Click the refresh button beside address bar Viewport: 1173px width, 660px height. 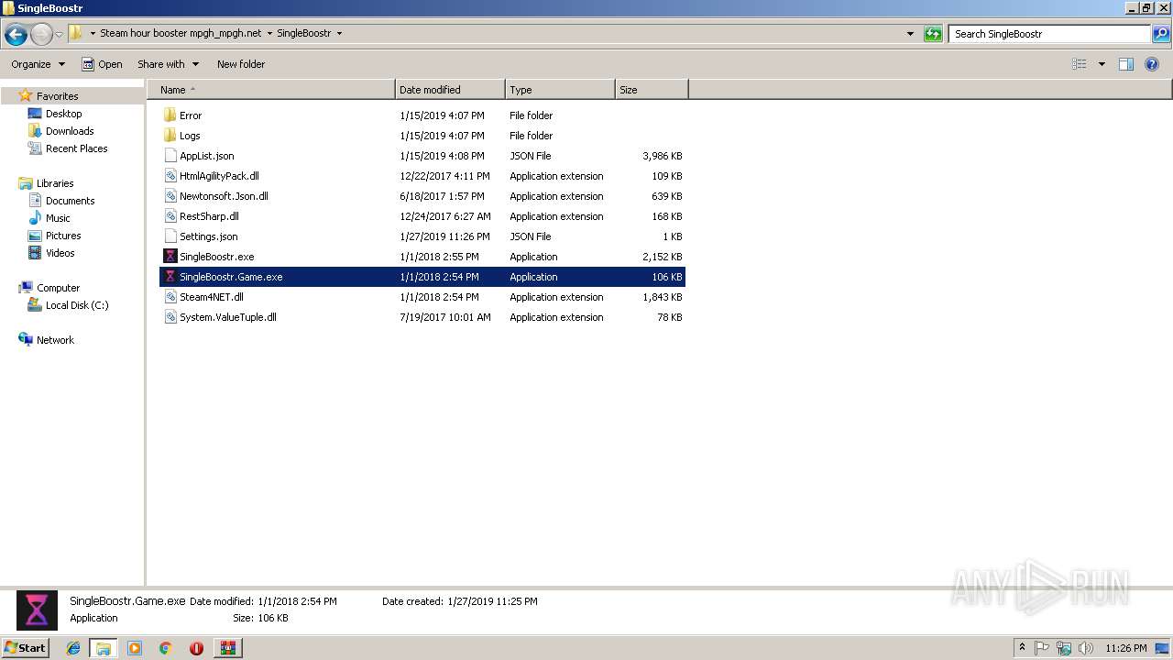tap(933, 34)
